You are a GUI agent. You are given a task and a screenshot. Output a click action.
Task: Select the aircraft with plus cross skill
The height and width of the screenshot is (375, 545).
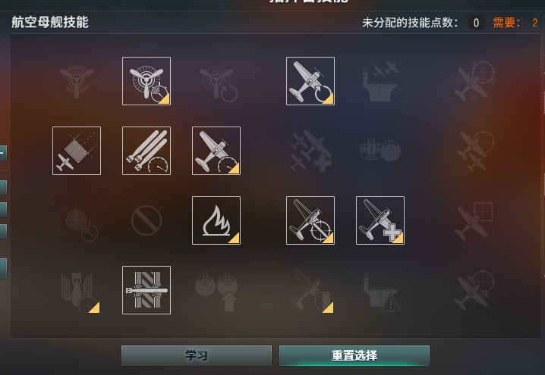click(380, 220)
